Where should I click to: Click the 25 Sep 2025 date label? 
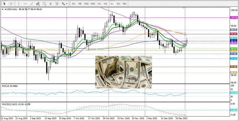pos(65,118)
